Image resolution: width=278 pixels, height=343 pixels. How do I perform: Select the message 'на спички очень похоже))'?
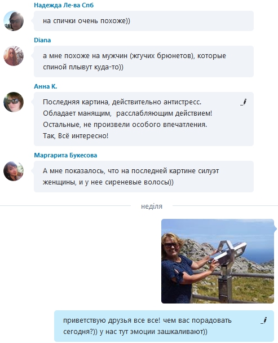tap(144, 21)
